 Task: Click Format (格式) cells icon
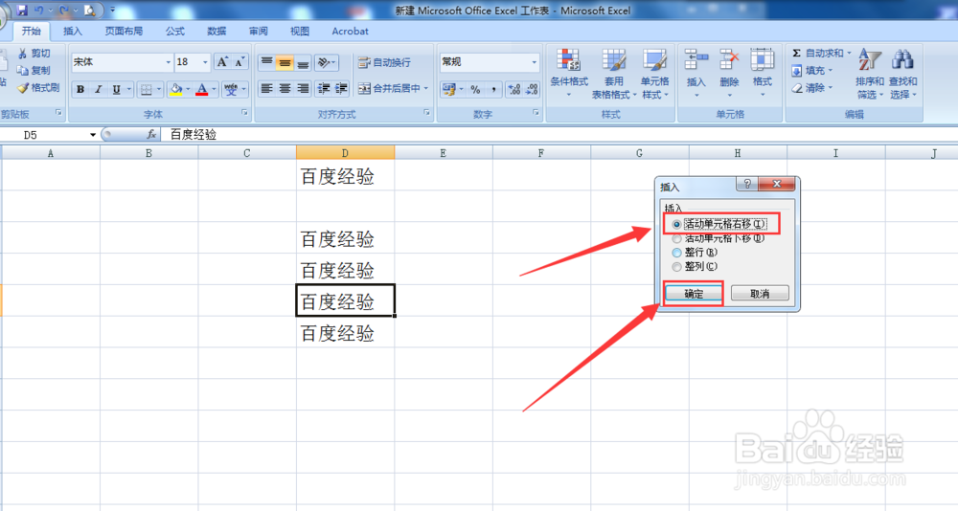coord(762,74)
